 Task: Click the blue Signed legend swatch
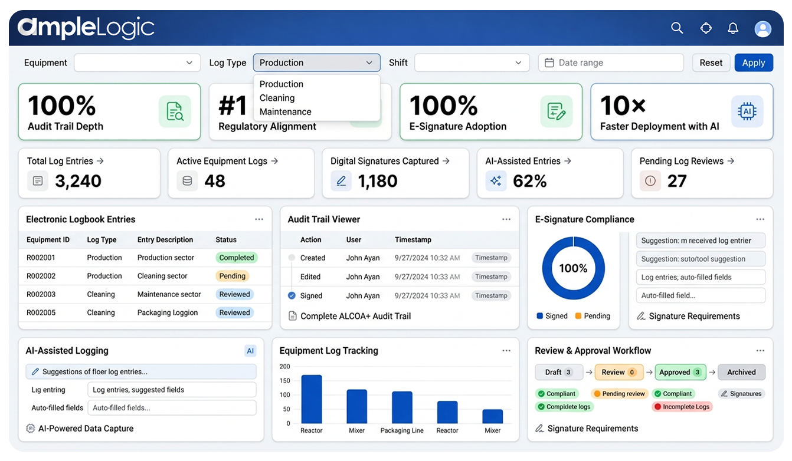click(x=539, y=316)
